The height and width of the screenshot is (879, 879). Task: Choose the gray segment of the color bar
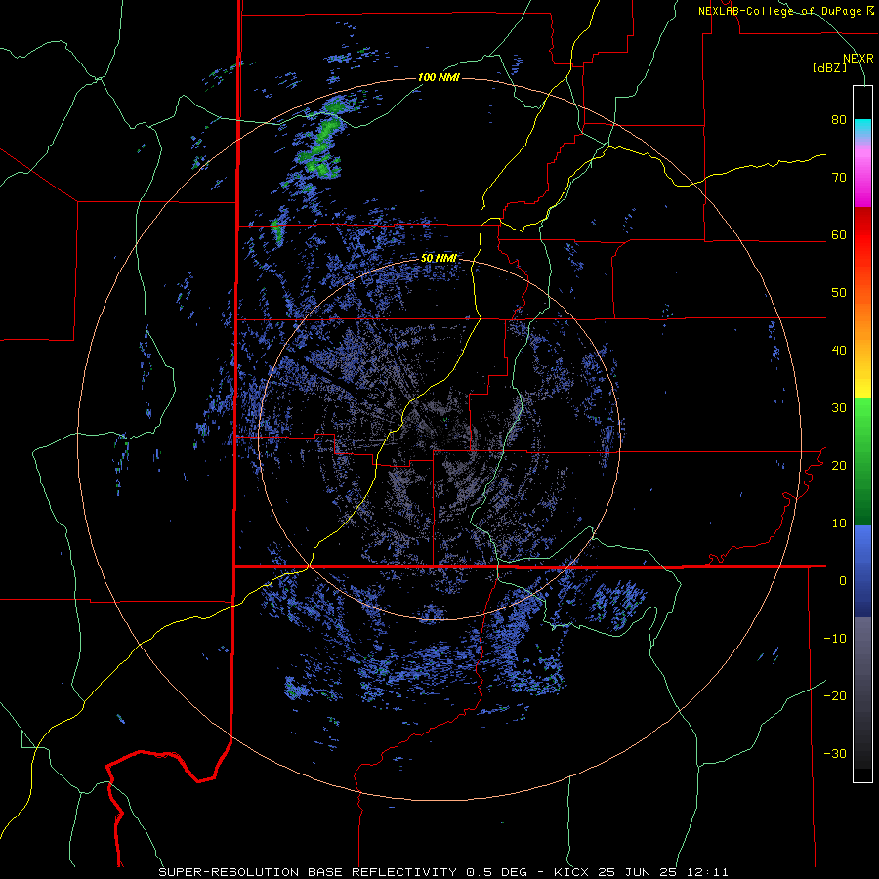[862, 692]
